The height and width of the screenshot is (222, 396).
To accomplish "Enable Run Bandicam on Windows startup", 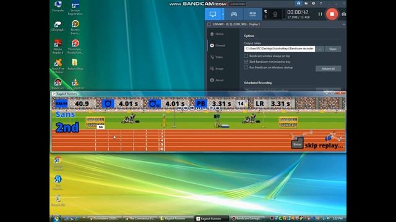I will 246,67.
